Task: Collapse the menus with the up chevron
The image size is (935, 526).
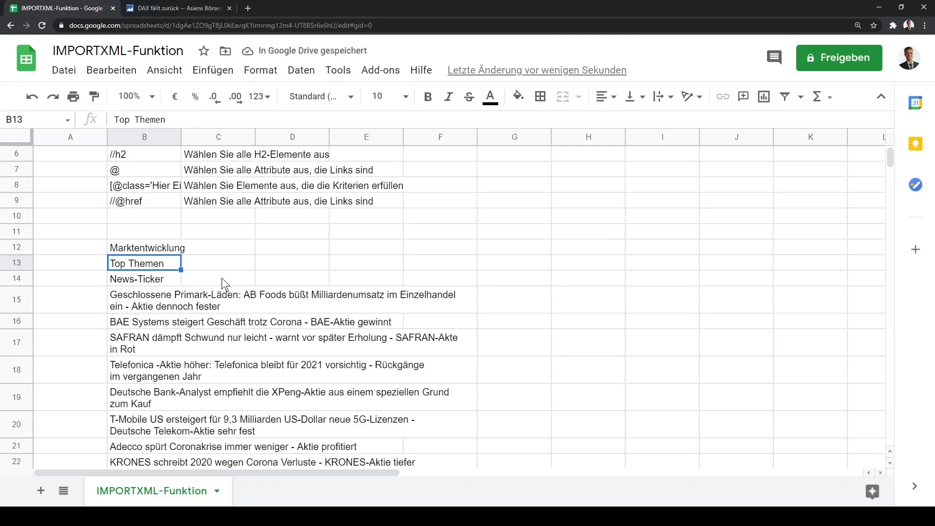Action: (x=881, y=96)
